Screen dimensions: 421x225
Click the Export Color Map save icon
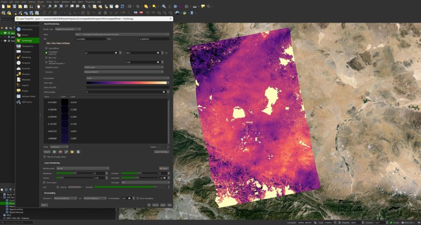point(78,152)
